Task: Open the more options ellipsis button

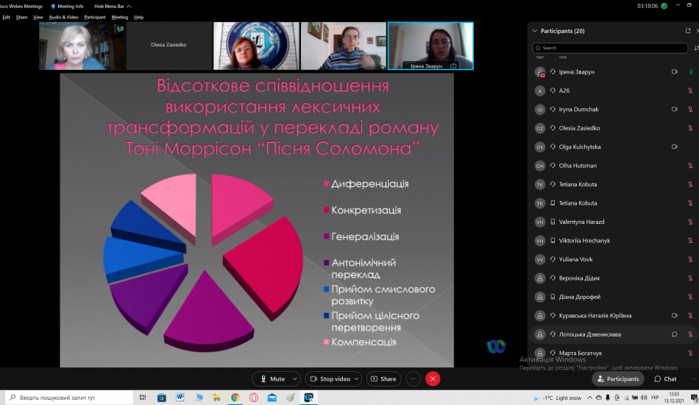Action: click(x=413, y=378)
